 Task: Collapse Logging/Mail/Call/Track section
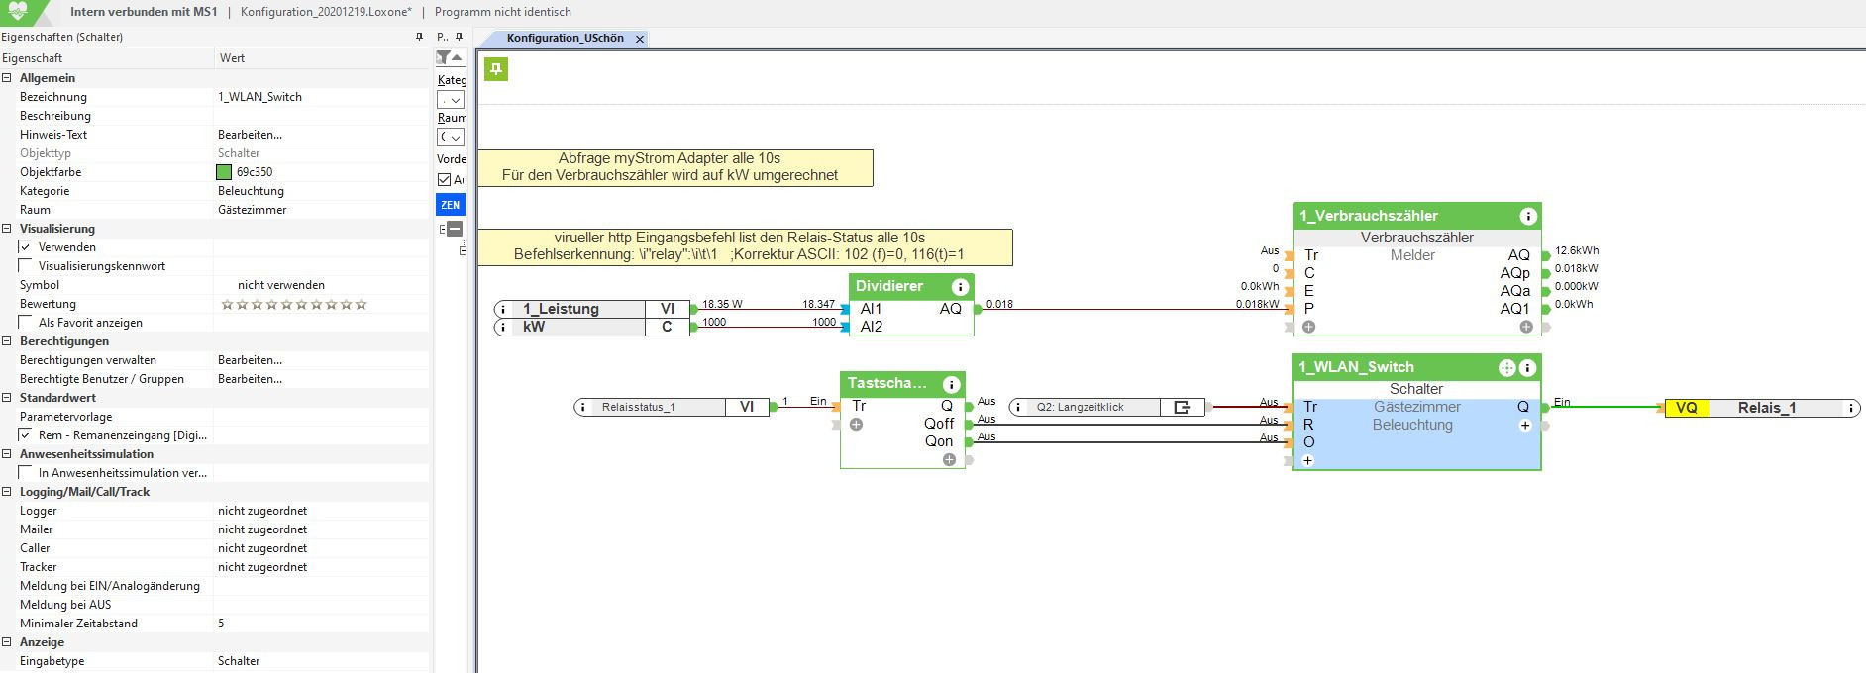pos(7,492)
